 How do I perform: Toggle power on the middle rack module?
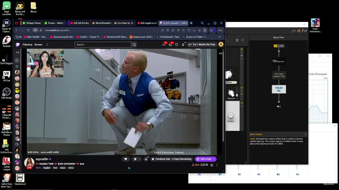[x=242, y=88]
